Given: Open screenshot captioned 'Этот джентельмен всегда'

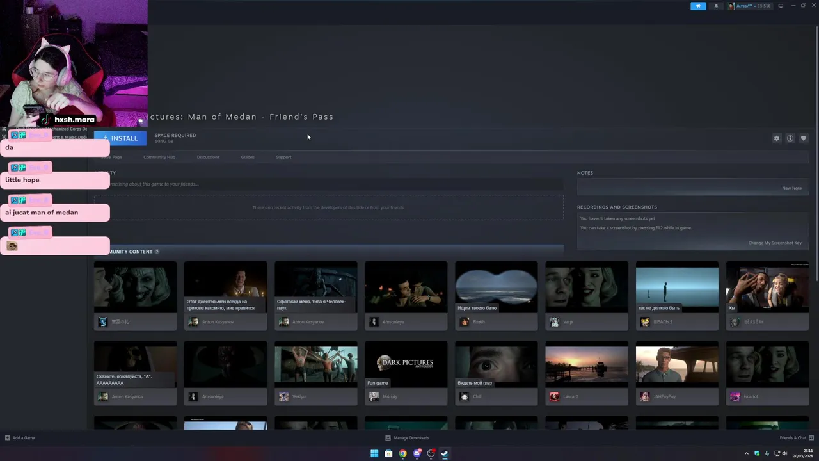Looking at the screenshot, I should [225, 287].
